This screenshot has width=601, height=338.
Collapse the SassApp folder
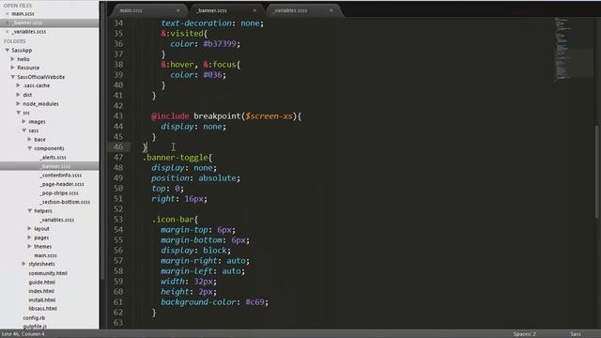click(7, 50)
